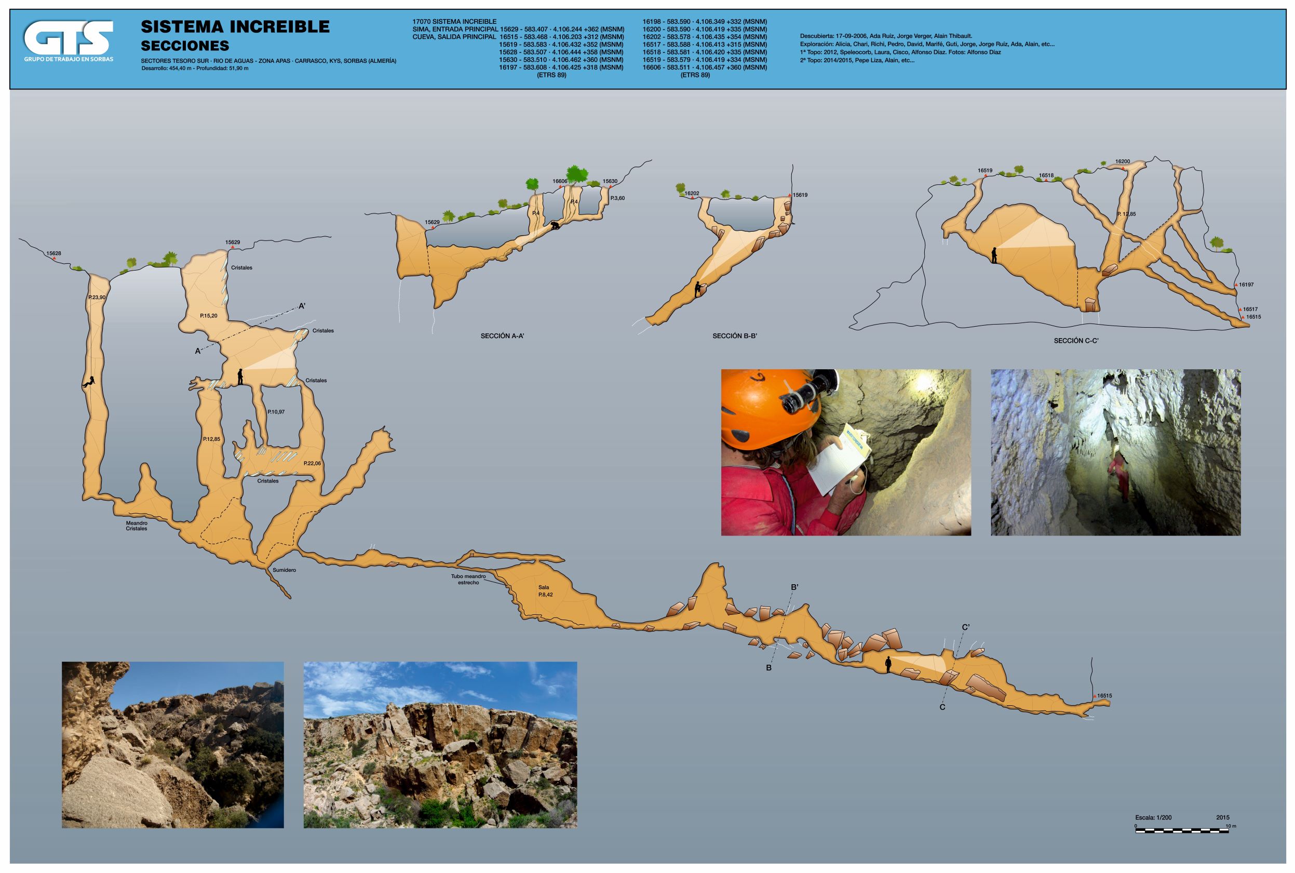Click the SISTEMA INCREIBLE title
This screenshot has height=873, width=1295.
coord(235,26)
